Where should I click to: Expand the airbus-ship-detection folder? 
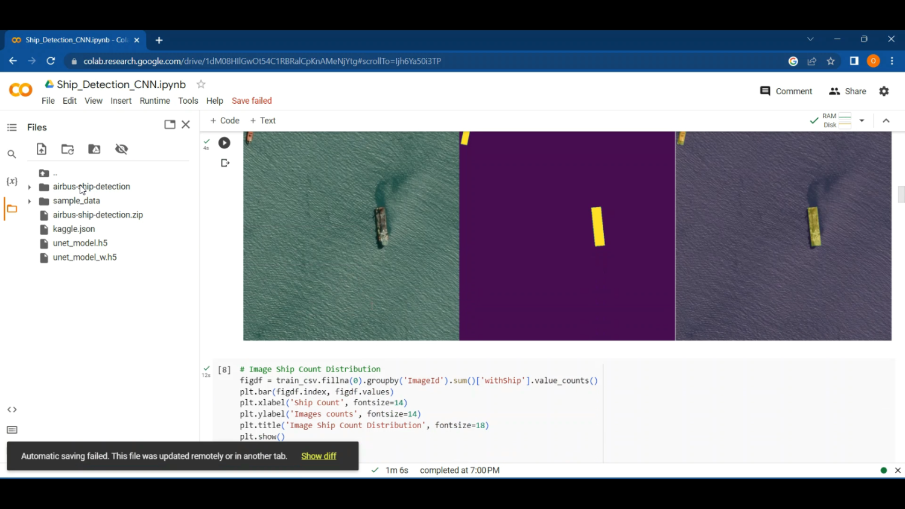point(30,187)
